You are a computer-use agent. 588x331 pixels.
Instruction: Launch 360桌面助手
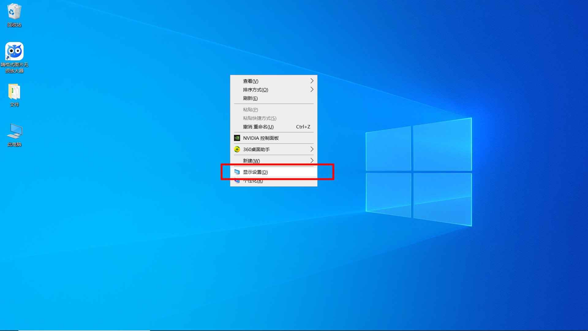pyautogui.click(x=256, y=149)
